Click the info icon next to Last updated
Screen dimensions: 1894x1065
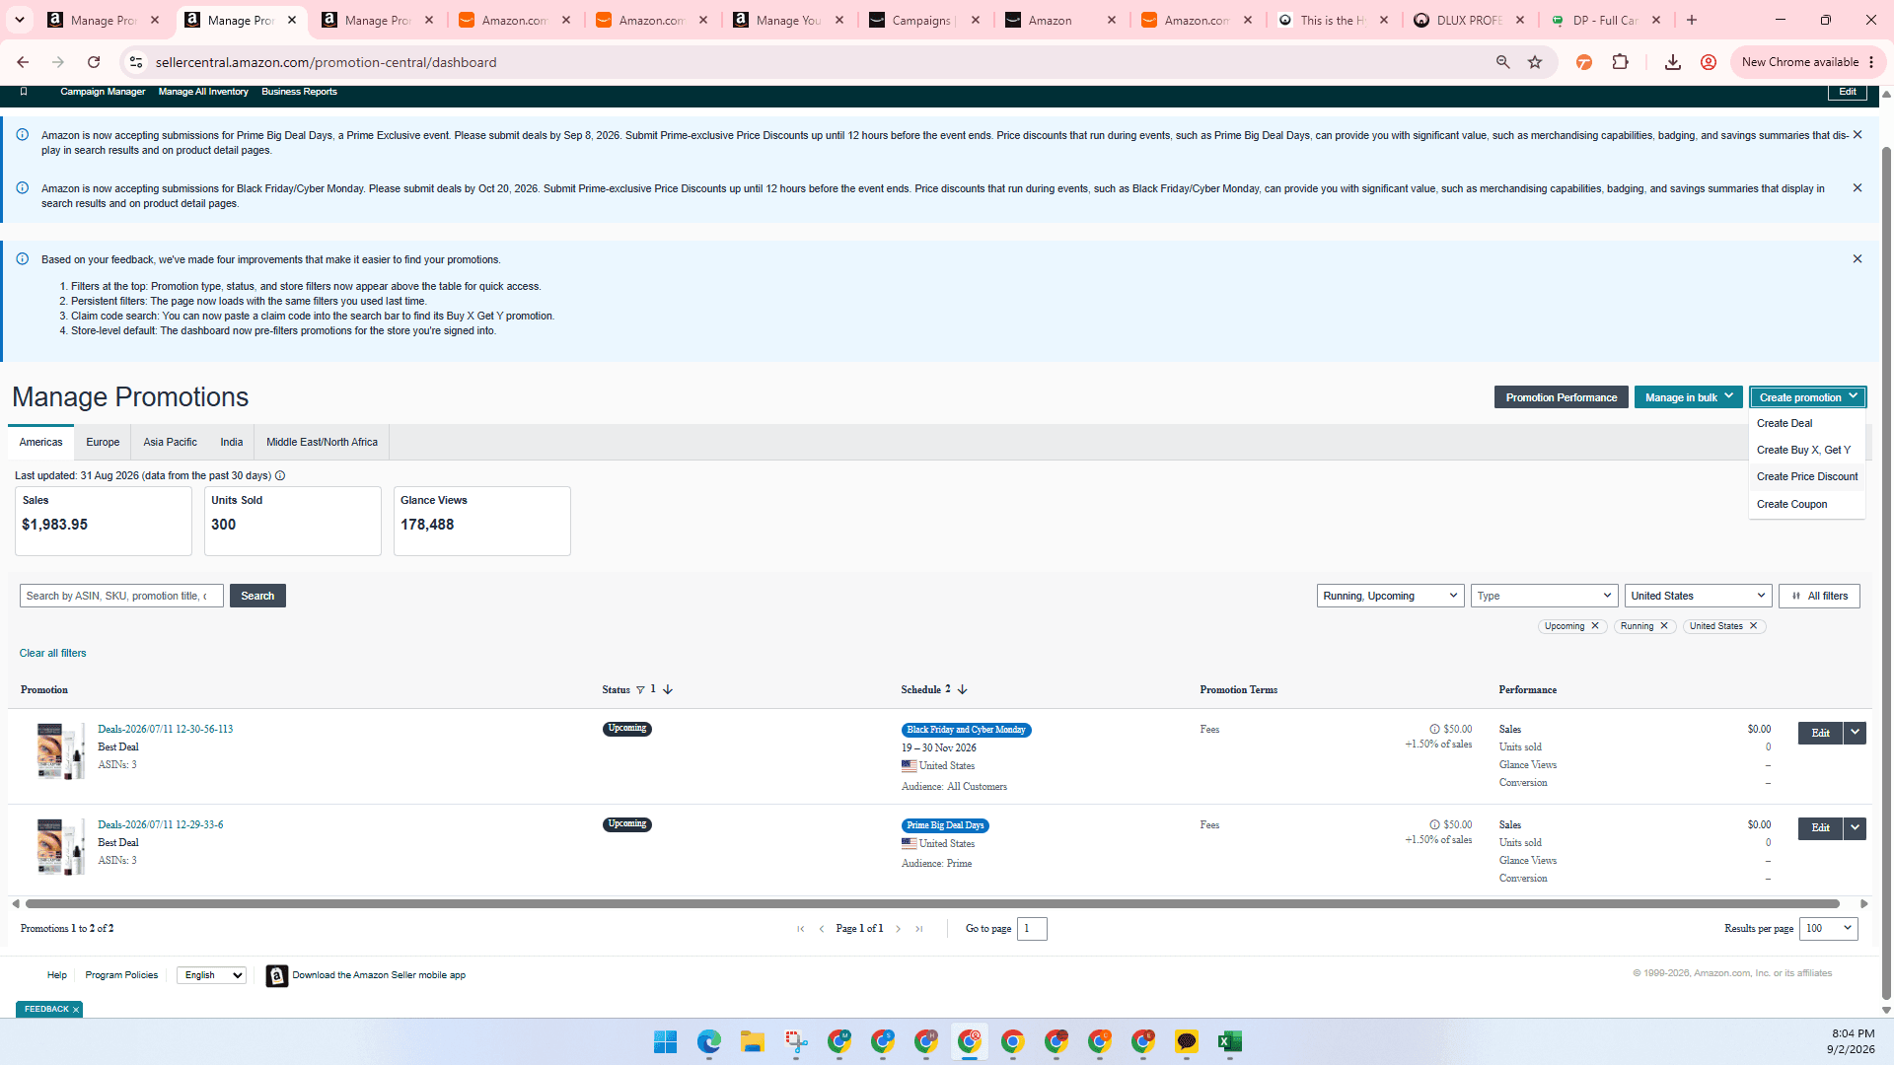(x=280, y=476)
